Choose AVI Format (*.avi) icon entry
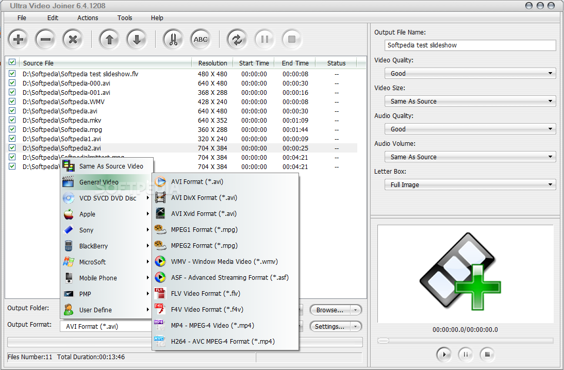The image size is (564, 370). (x=160, y=181)
